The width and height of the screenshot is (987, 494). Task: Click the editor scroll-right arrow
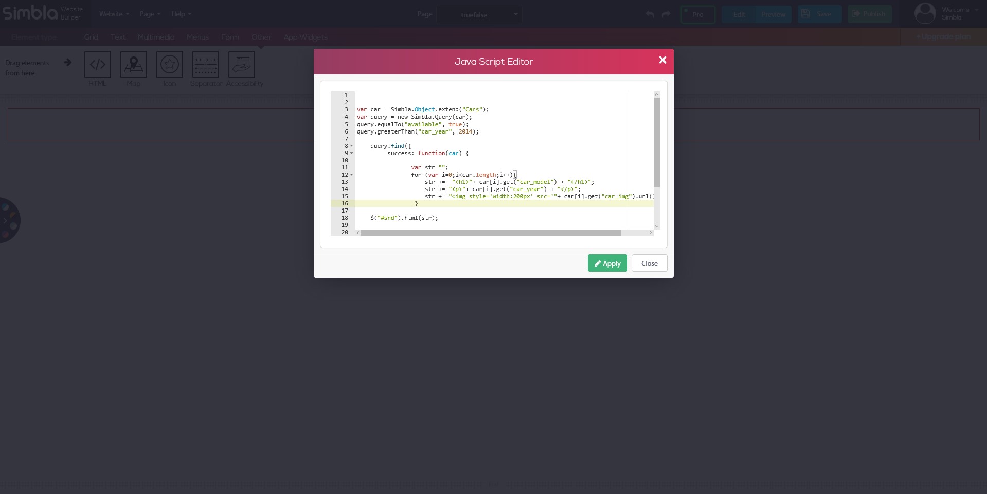651,233
